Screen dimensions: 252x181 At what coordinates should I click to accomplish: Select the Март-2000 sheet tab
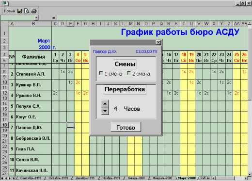pyautogui.click(x=187, y=178)
